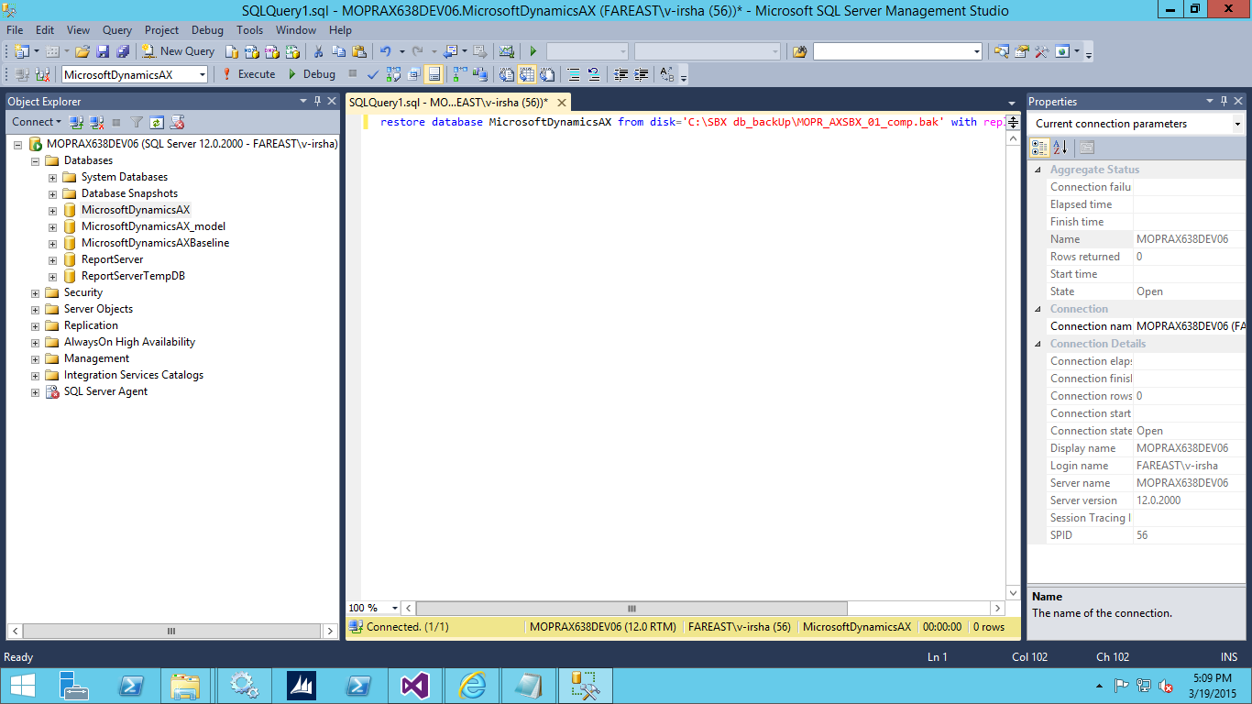Click the Analysis Services MDX Query icon
The height and width of the screenshot is (704, 1252).
252,51
